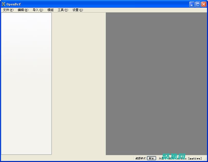Viewport: 208px width, 162px height.
Task: Open the 模组 (Module) menu
Action: point(50,10)
